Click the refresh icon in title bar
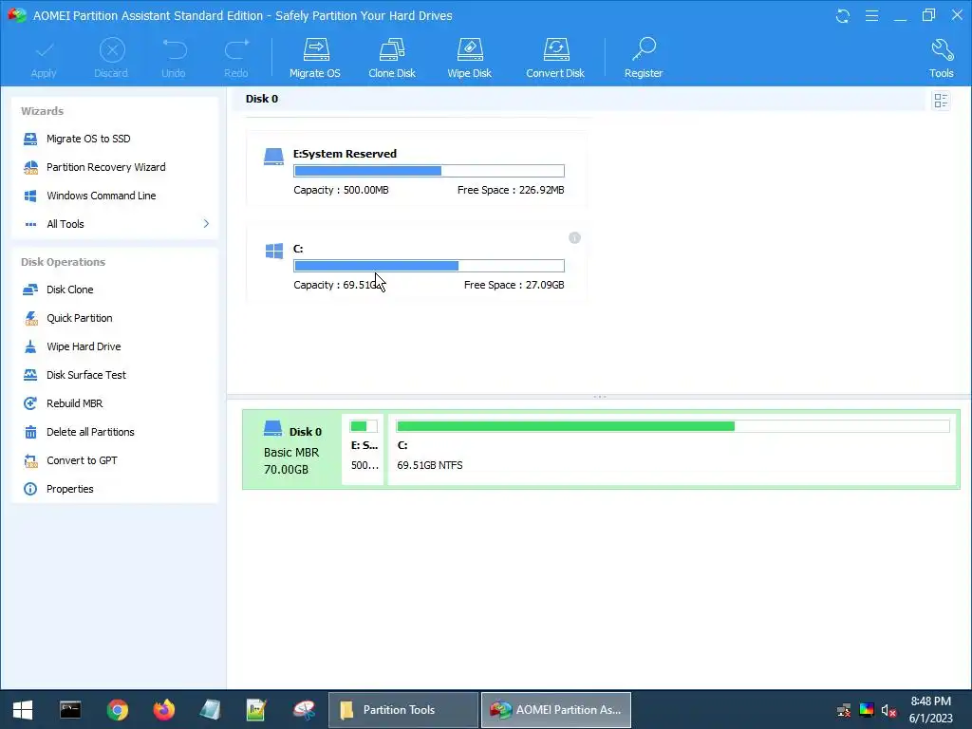This screenshot has height=729, width=972. [x=843, y=15]
